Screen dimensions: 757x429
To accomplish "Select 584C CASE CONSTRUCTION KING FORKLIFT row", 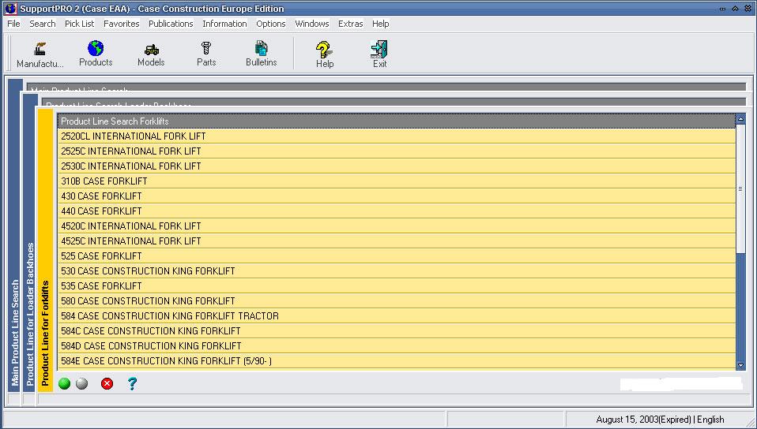I will click(x=397, y=330).
